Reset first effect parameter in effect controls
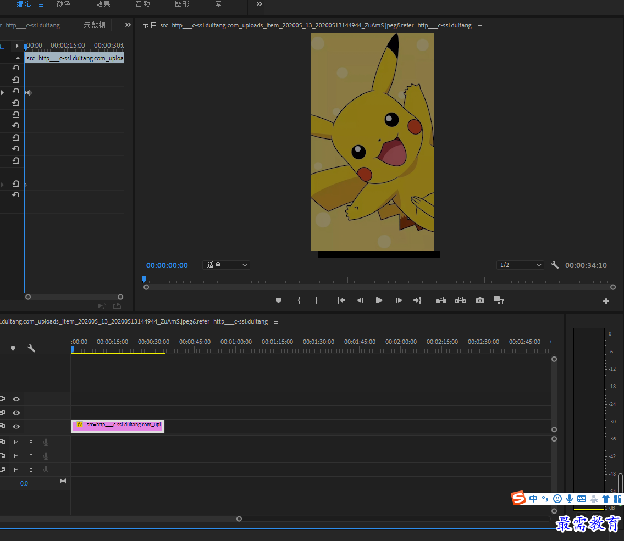Screen dimensions: 624x541 click(16, 68)
